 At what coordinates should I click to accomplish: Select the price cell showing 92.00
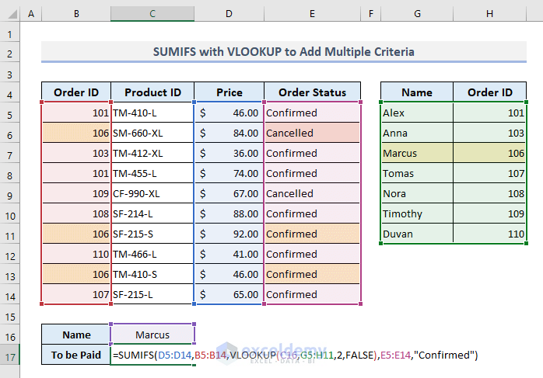pos(229,234)
